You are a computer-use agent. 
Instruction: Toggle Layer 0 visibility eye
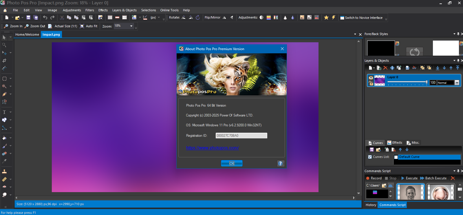pos(371,78)
